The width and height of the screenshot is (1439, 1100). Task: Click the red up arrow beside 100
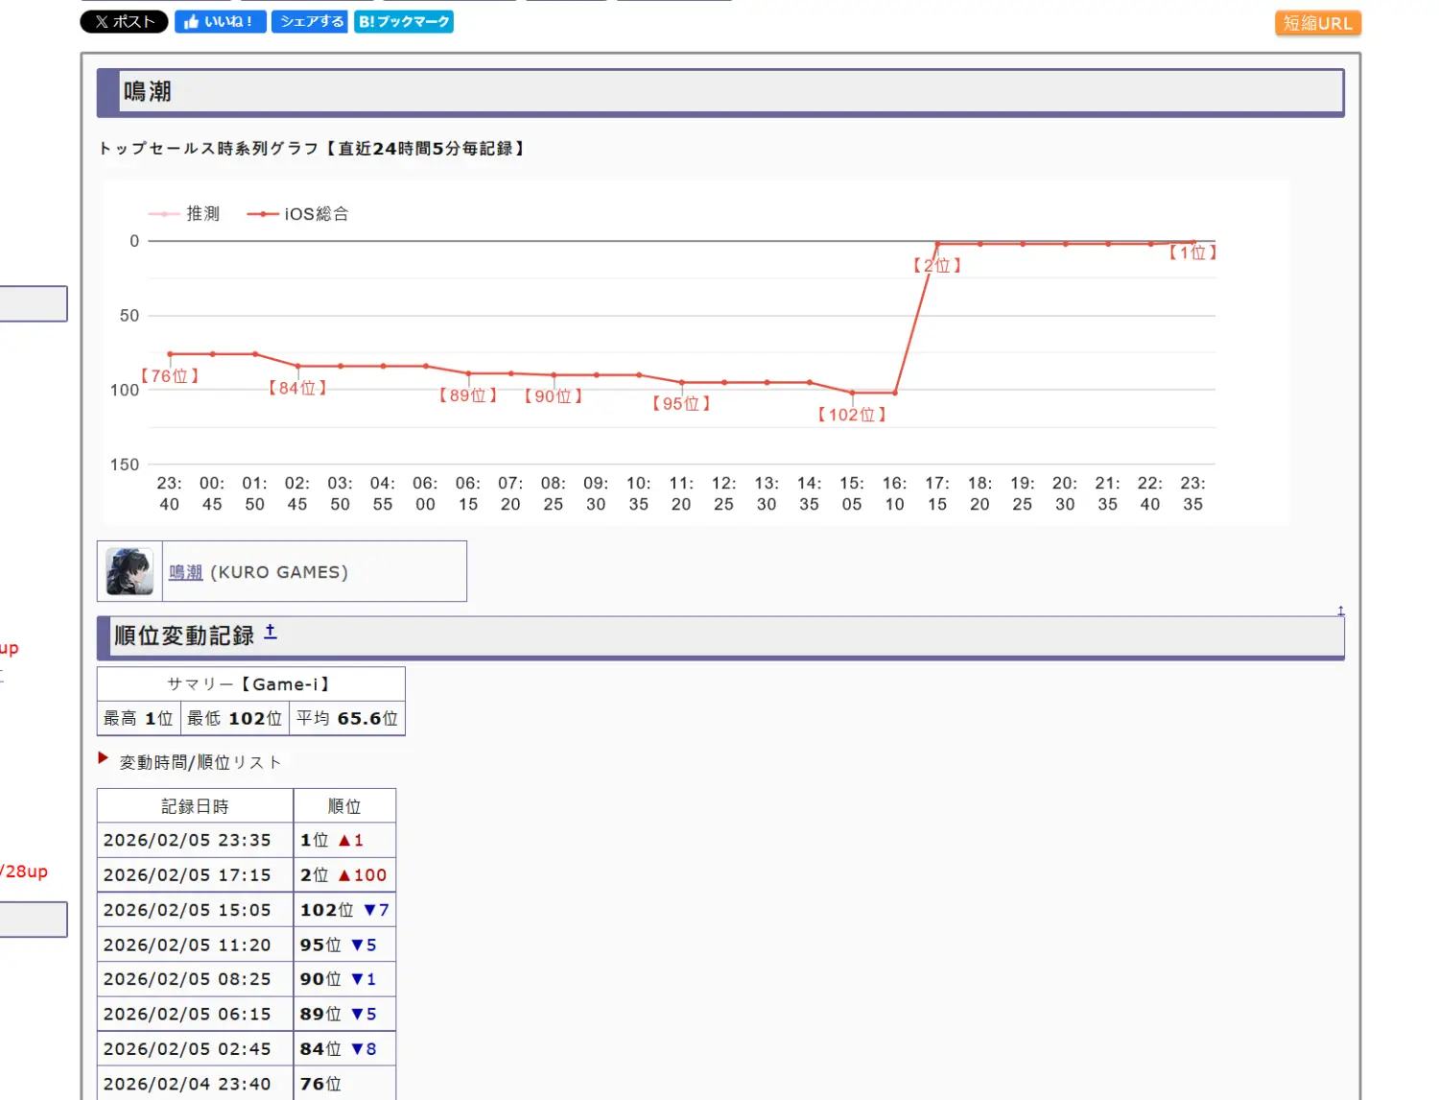(x=344, y=875)
